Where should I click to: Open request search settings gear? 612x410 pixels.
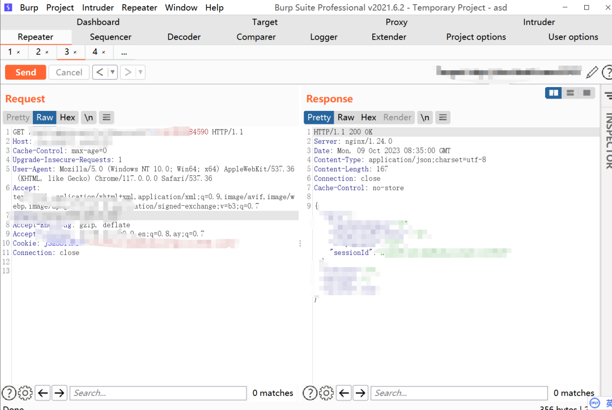click(x=25, y=393)
